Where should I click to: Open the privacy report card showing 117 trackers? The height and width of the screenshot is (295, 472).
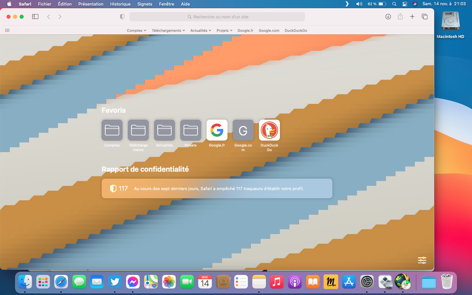coord(217,188)
